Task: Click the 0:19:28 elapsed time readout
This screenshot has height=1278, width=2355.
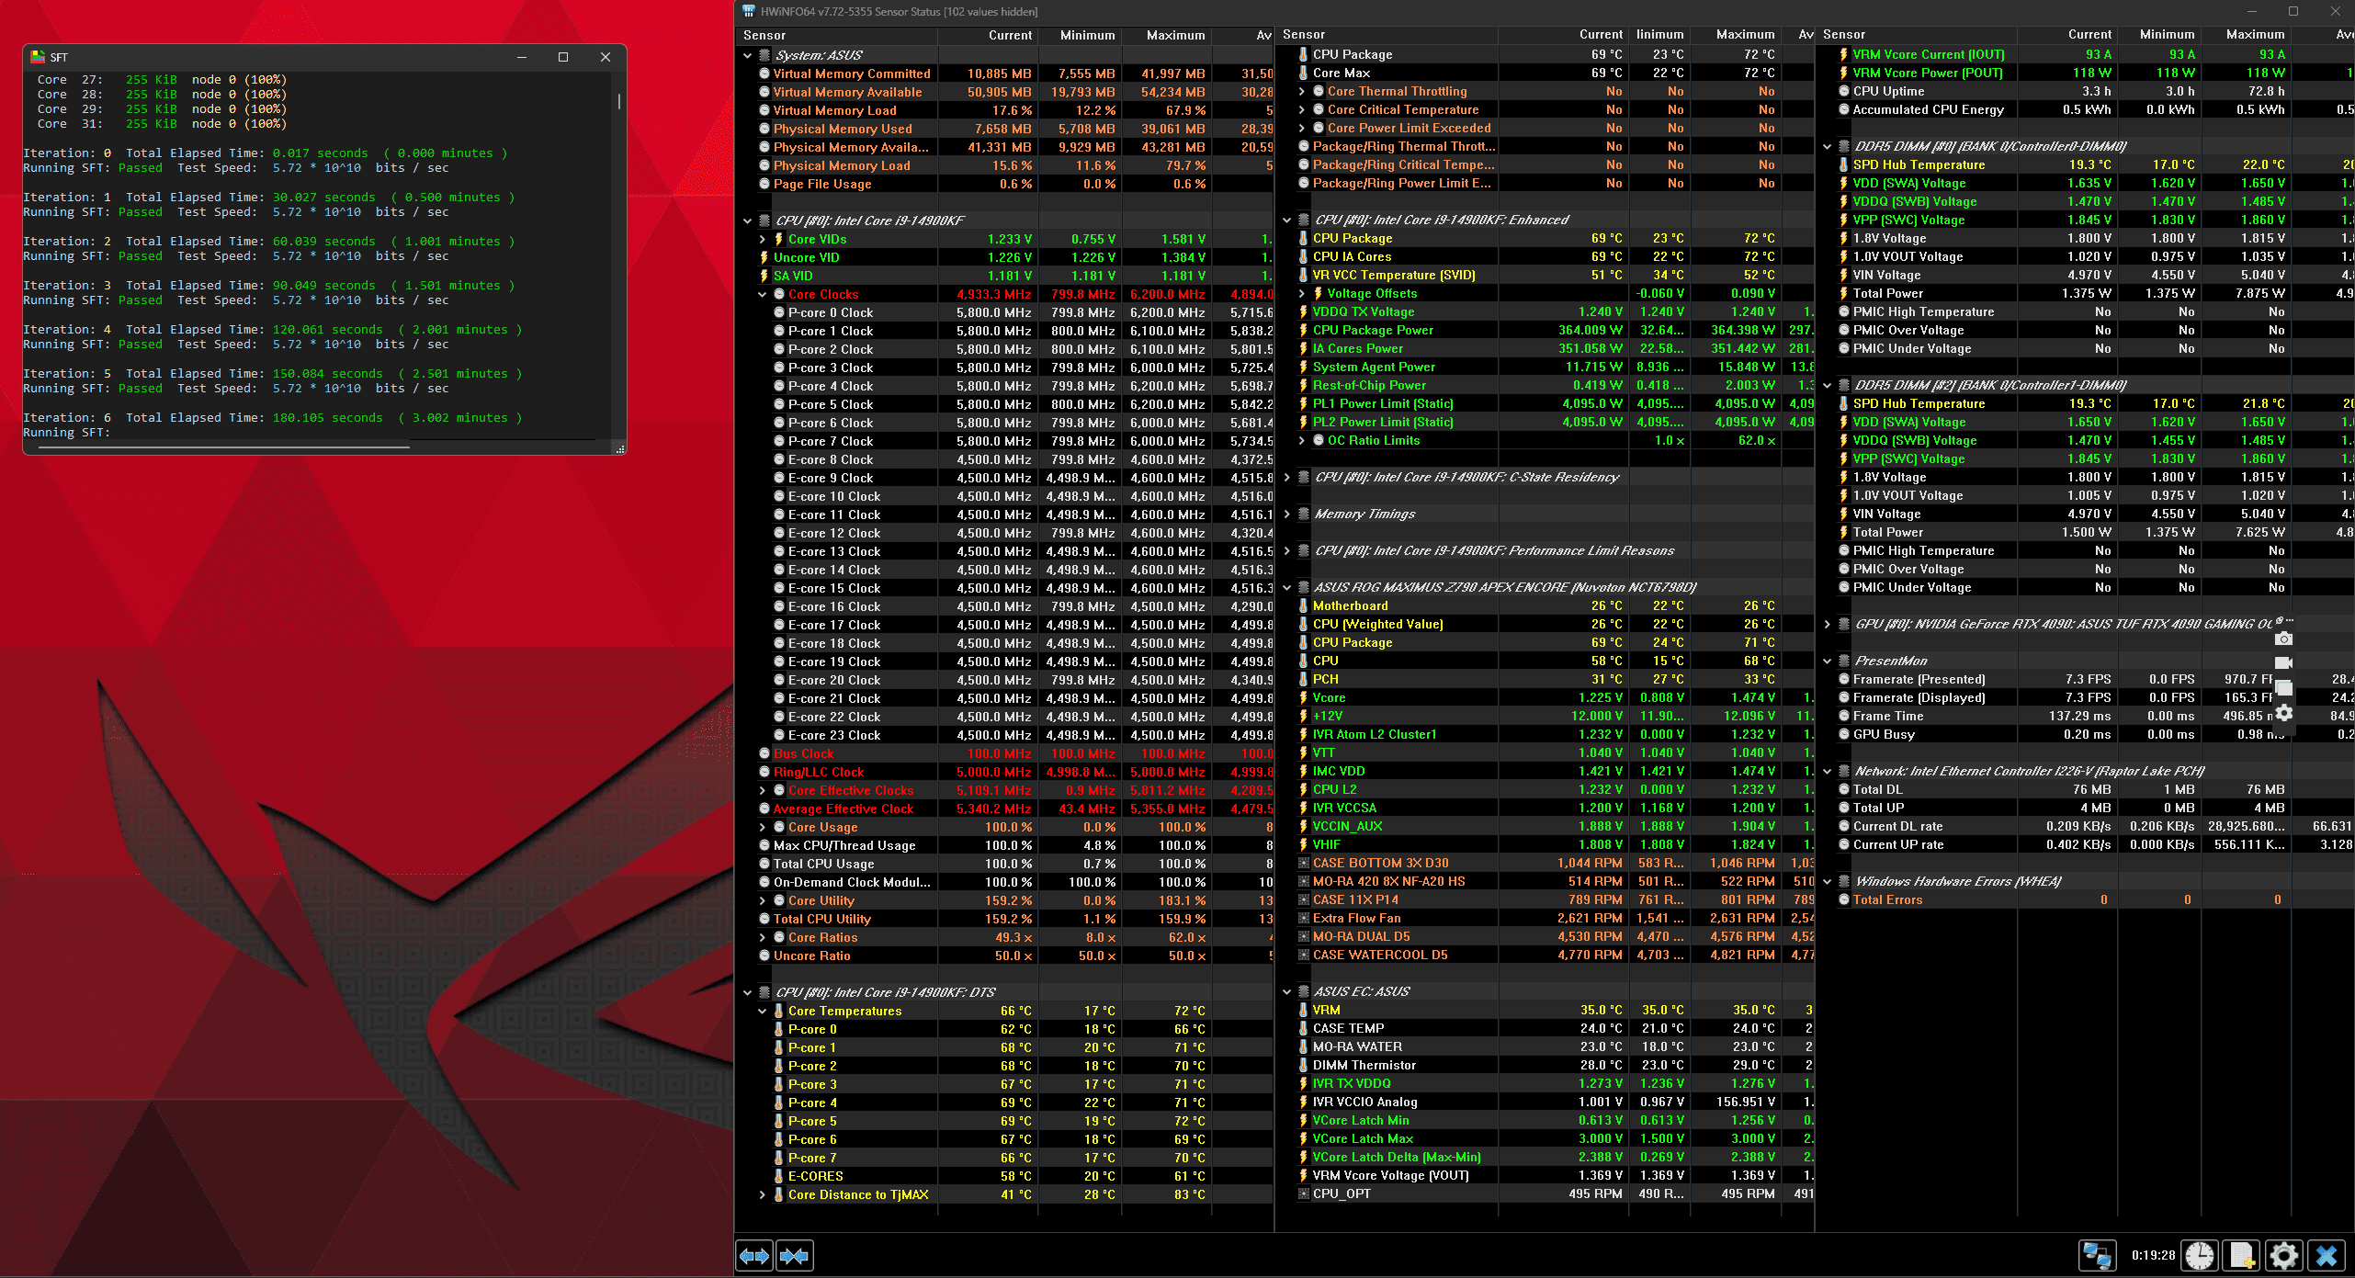Action: [2153, 1255]
